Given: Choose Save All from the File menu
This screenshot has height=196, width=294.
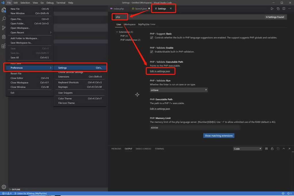Looking at the screenshot, I should click(x=30, y=58).
